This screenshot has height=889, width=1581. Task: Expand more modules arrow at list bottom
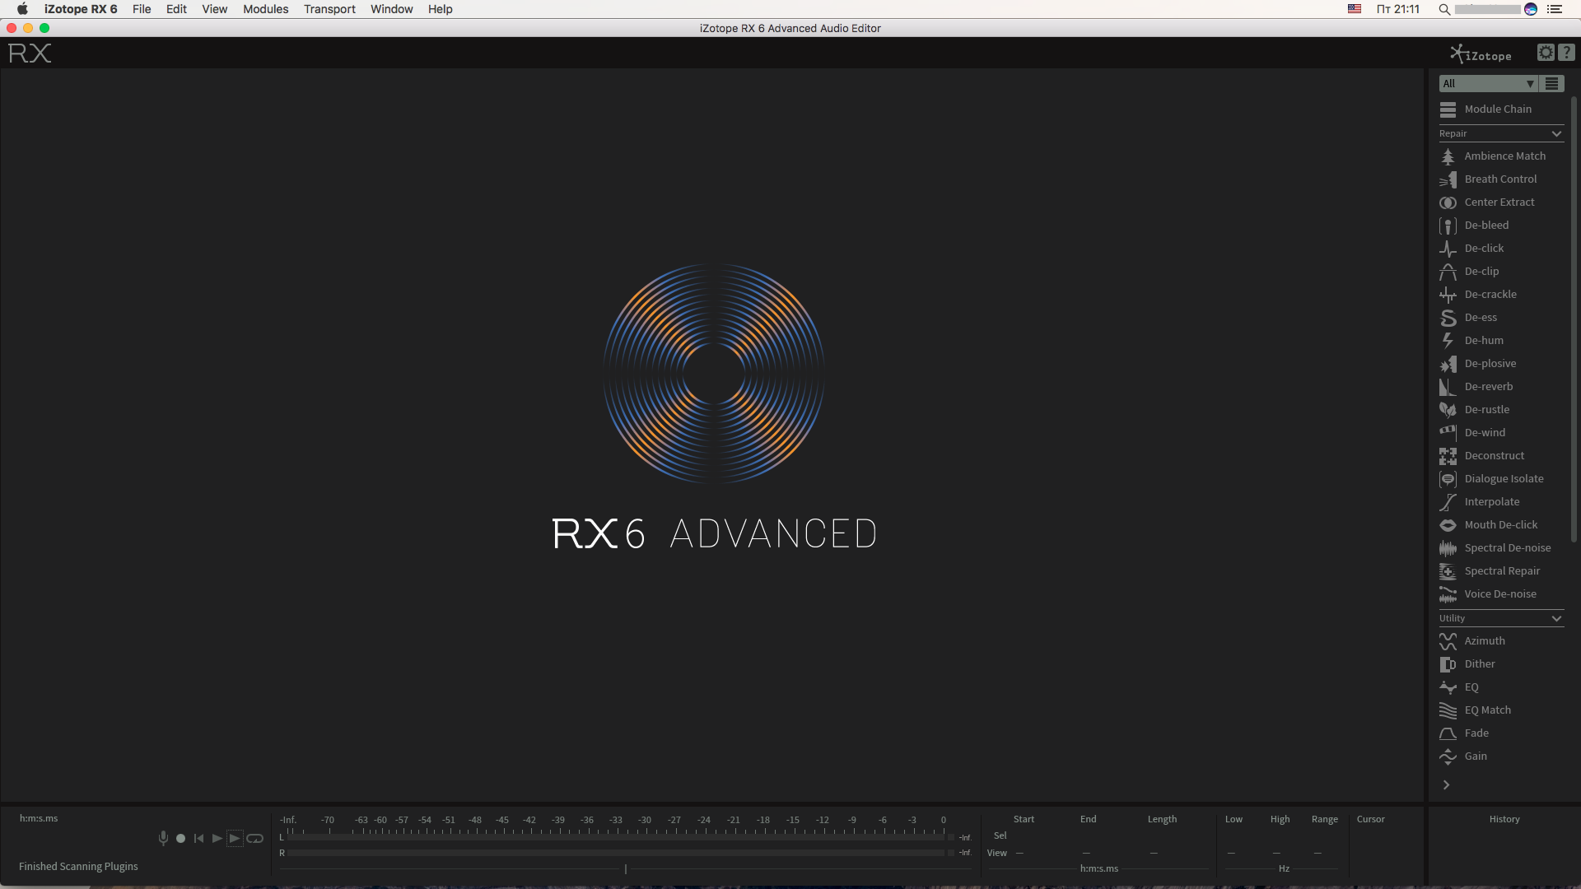click(x=1446, y=784)
